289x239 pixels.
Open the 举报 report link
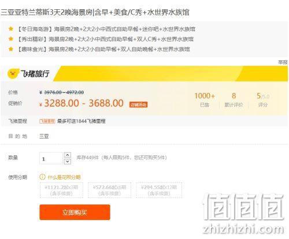283,62
